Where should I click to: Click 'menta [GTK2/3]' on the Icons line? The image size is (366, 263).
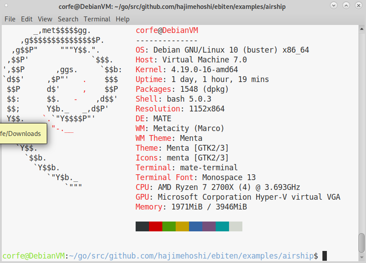[197, 158]
